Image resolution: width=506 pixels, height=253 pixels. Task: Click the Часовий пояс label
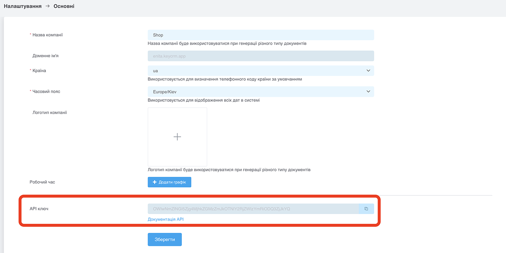coord(46,92)
